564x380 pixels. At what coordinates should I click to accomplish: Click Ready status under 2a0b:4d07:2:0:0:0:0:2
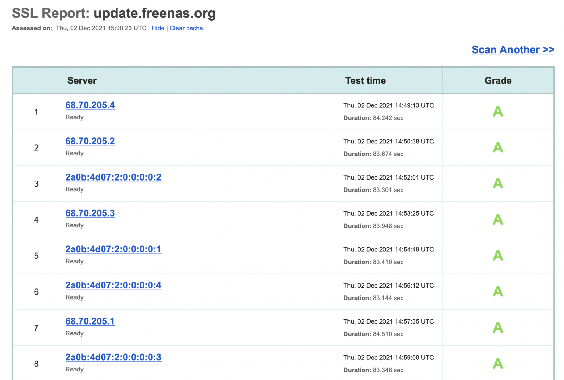coord(74,189)
